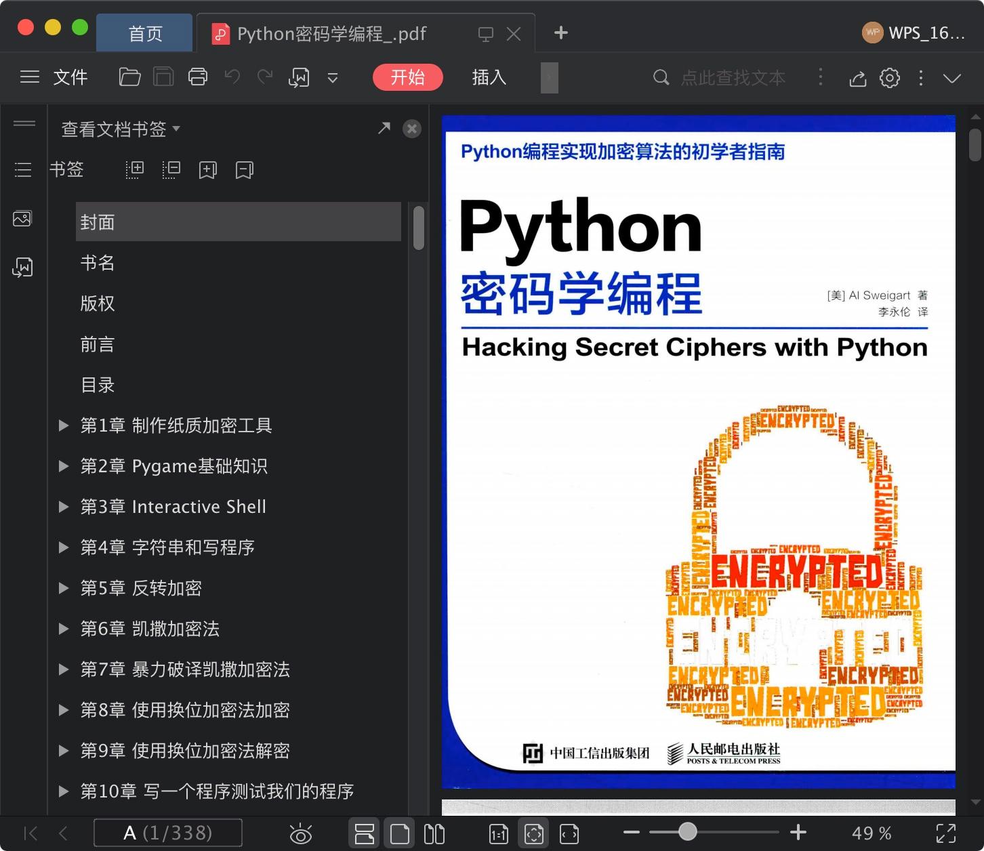Click the 点此查找文本 search field
Screen dimensions: 984x851
tap(733, 78)
